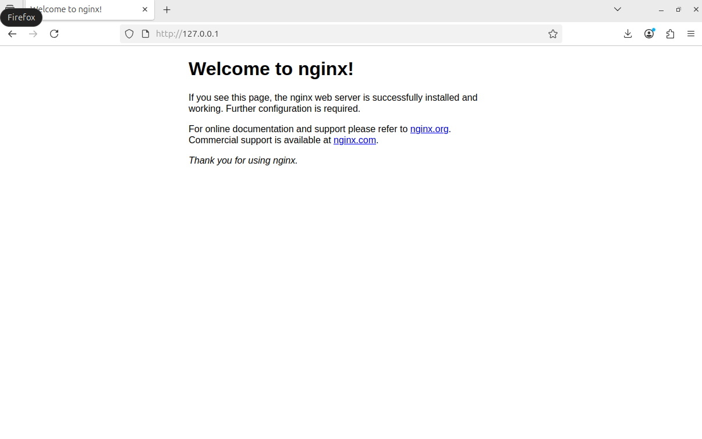Follow the nginx.com link
This screenshot has width=702, height=439.
(x=354, y=140)
